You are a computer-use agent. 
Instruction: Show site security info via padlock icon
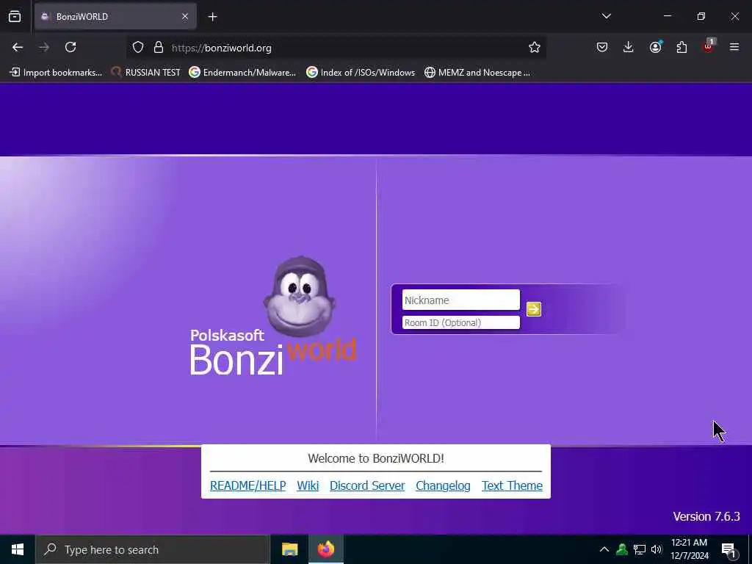click(x=159, y=47)
